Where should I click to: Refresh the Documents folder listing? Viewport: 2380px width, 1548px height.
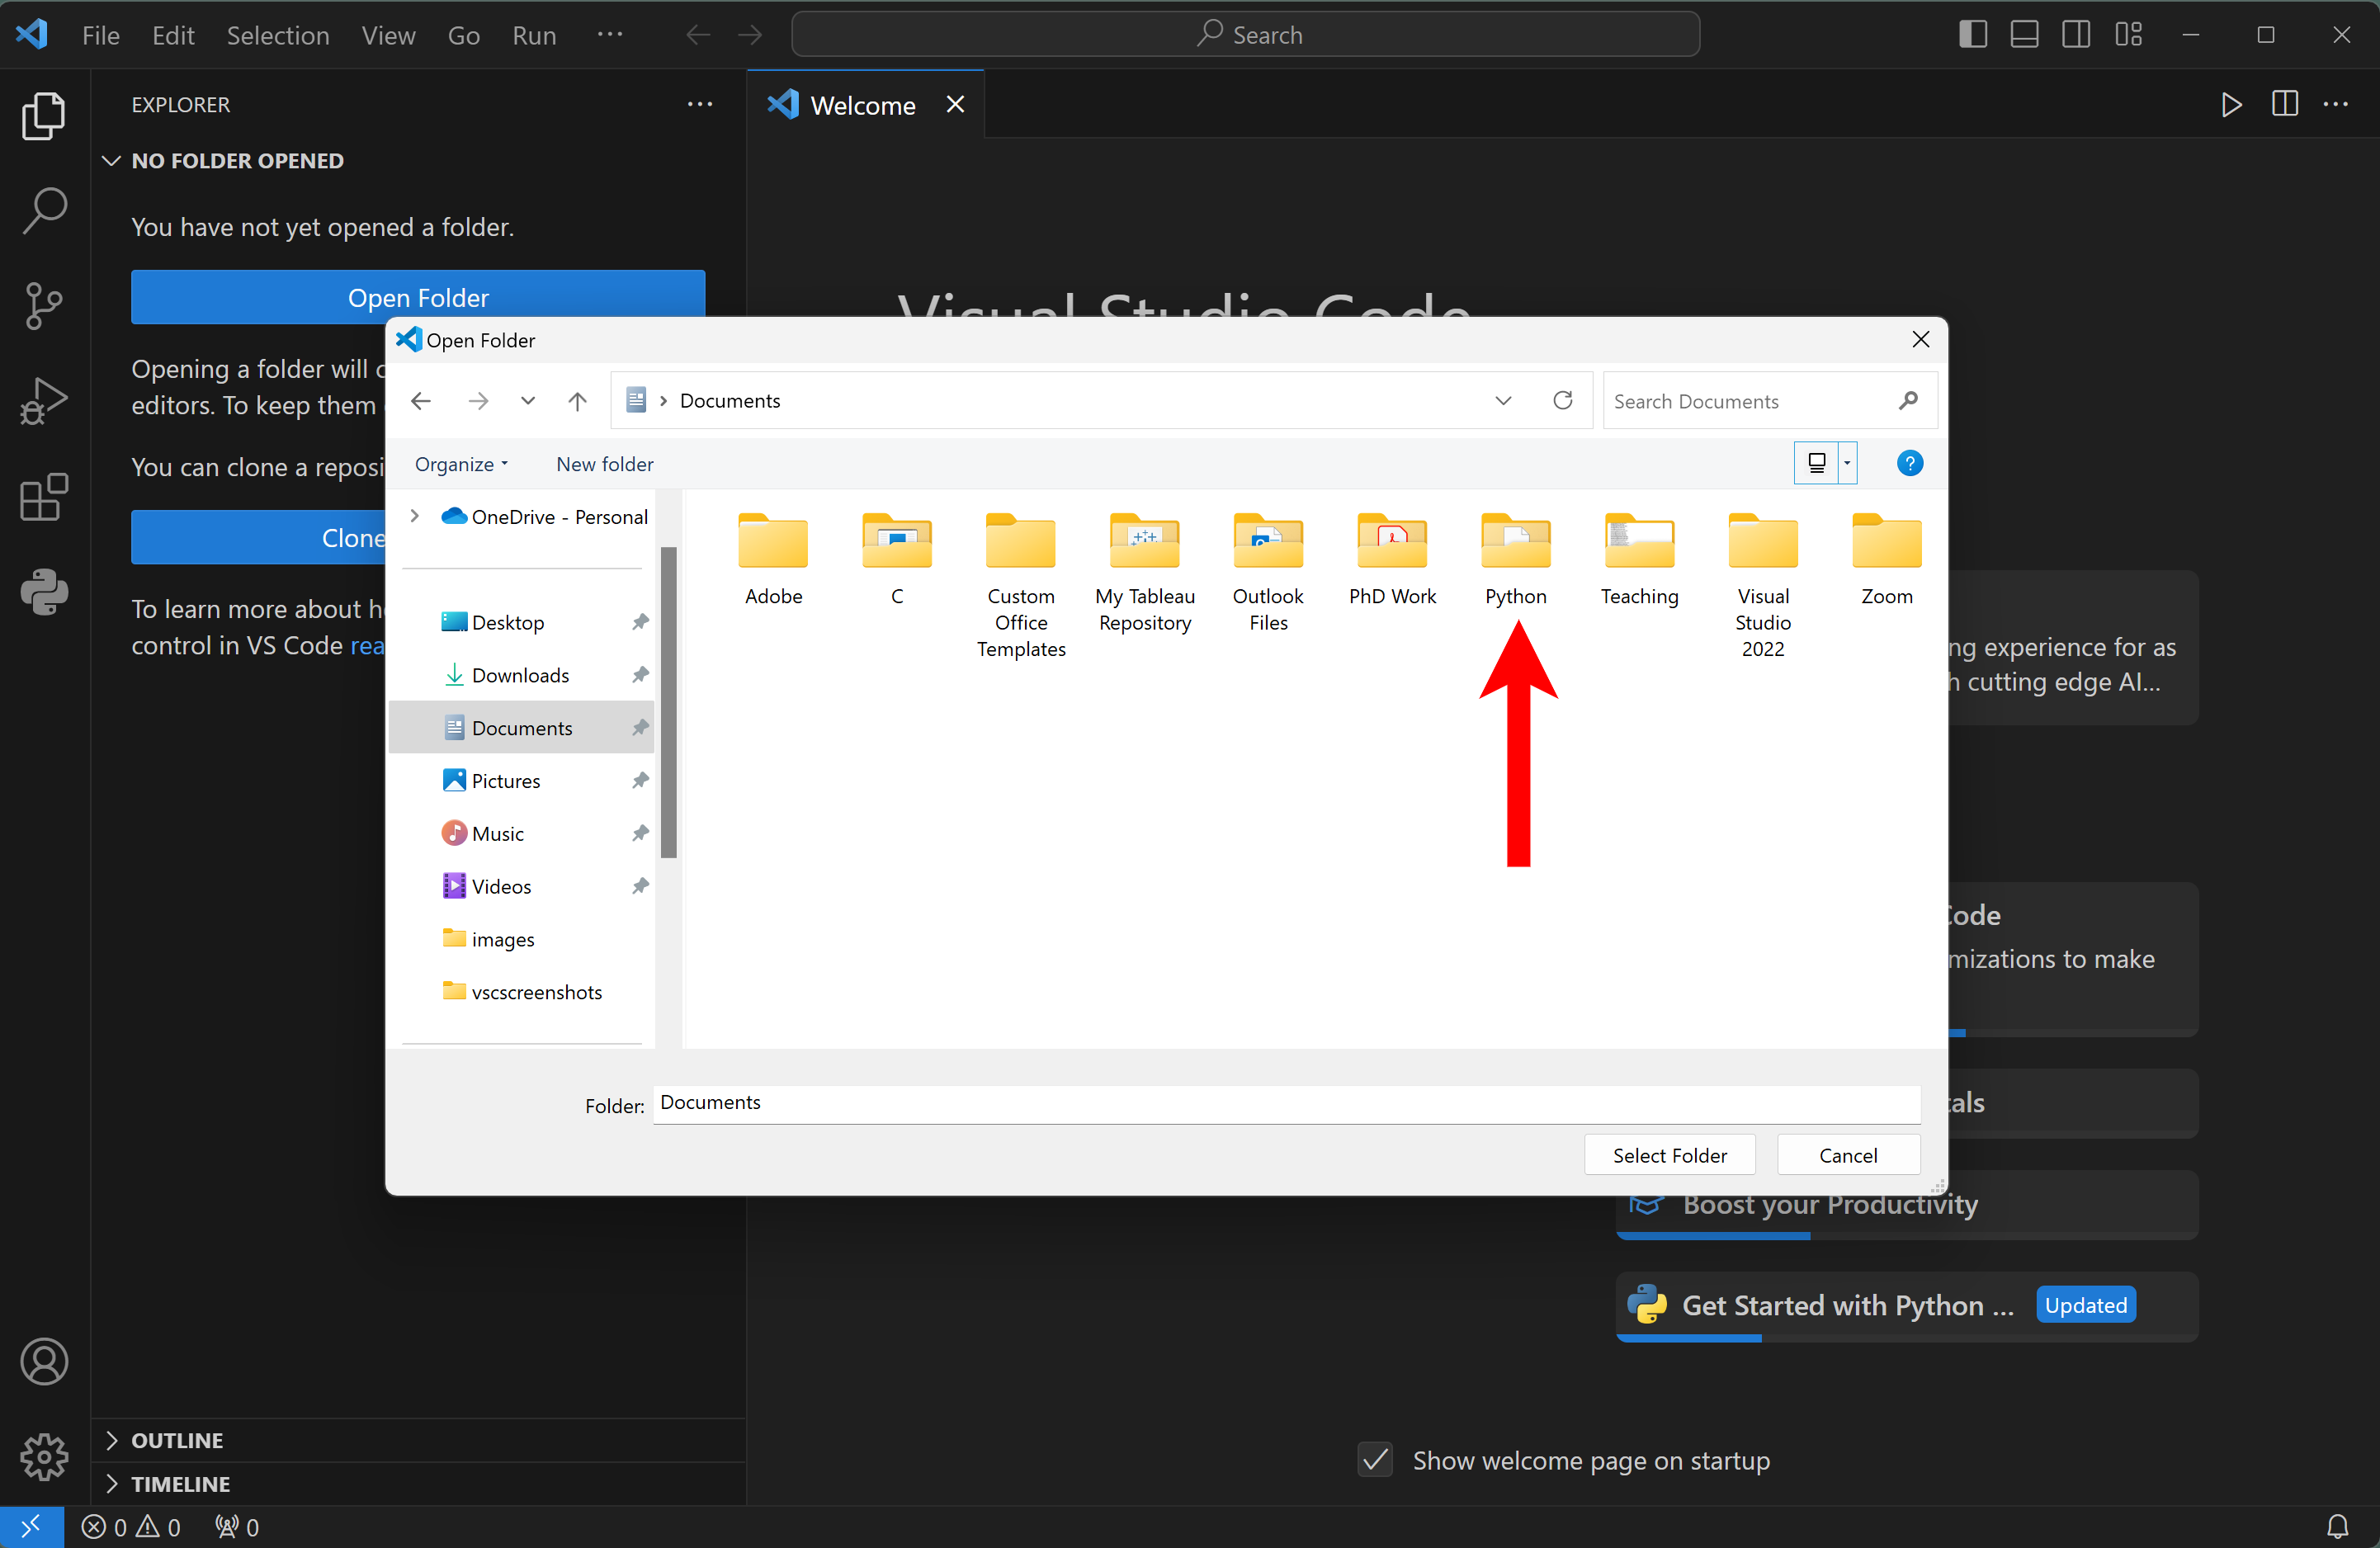1562,401
